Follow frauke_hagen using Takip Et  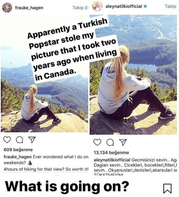(80, 8)
